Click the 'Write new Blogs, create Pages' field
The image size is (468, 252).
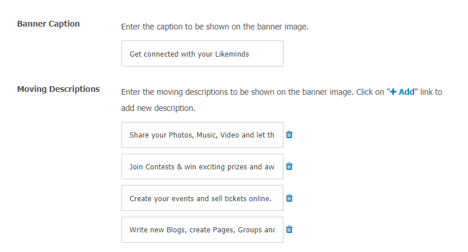[x=202, y=229]
